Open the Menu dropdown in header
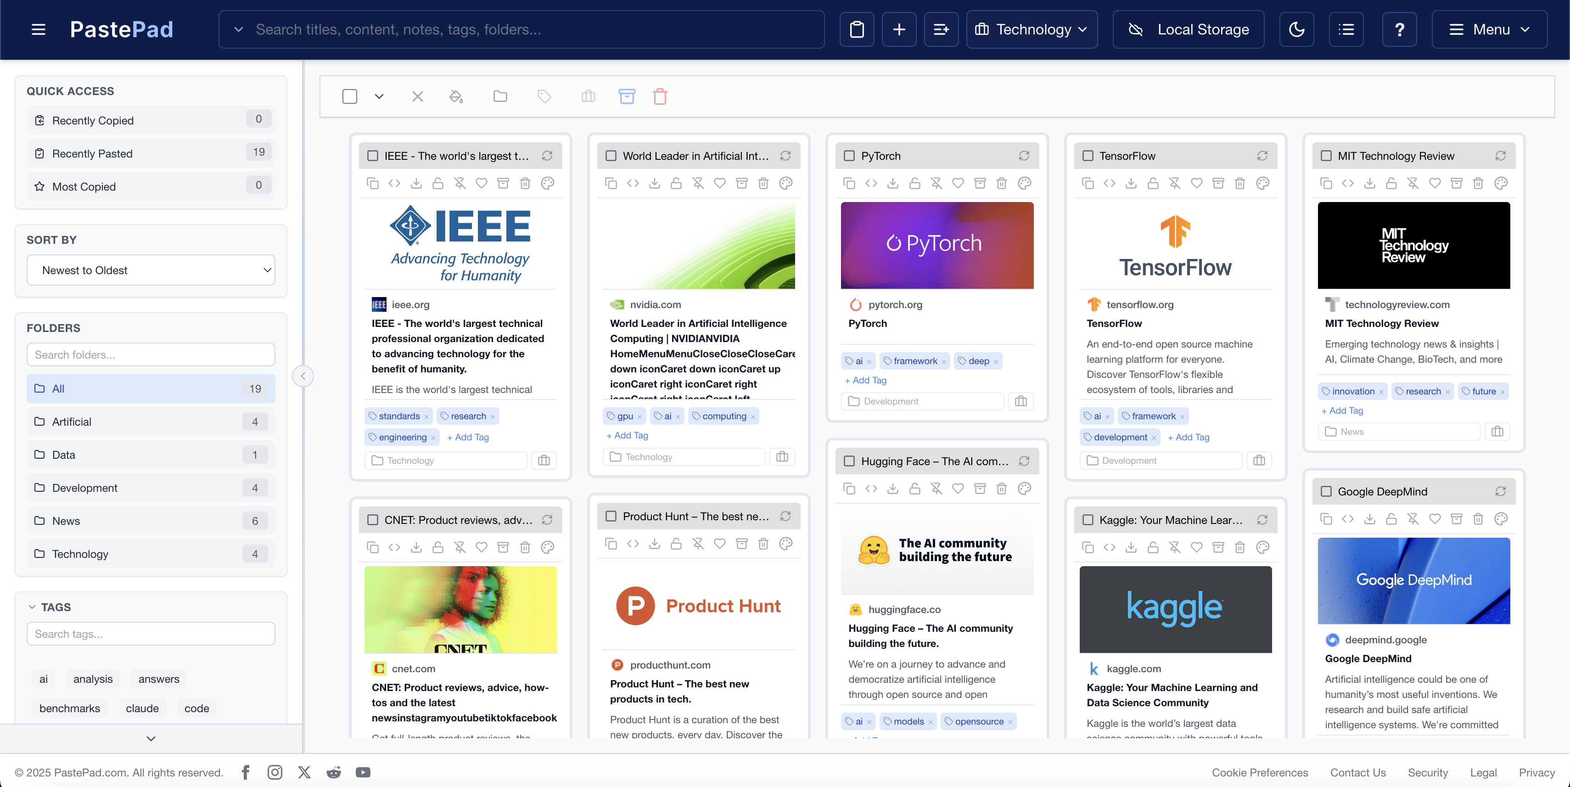 (1489, 29)
